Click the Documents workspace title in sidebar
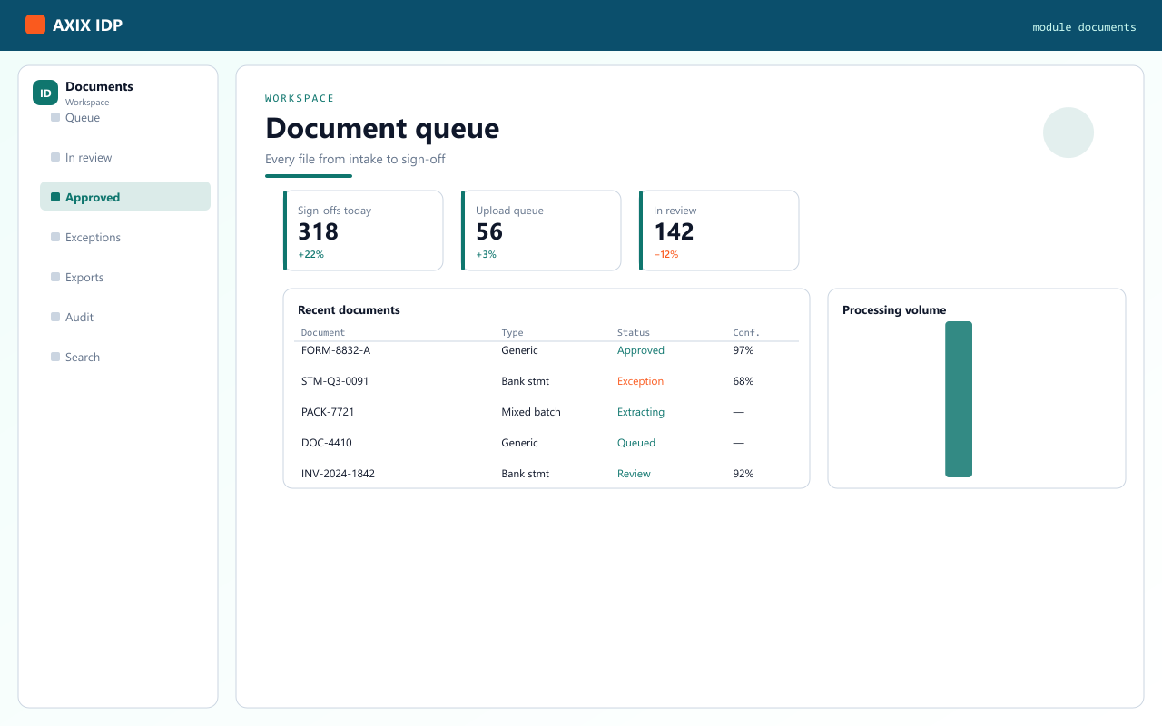The image size is (1162, 726). (99, 87)
